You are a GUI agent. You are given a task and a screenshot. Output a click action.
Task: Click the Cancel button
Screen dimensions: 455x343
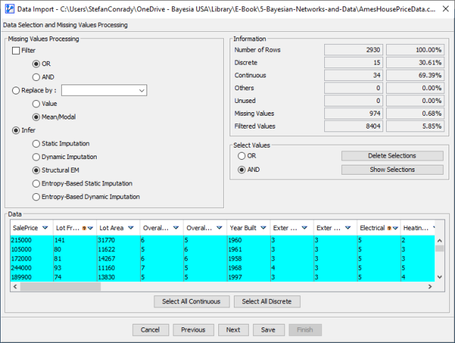(150, 330)
